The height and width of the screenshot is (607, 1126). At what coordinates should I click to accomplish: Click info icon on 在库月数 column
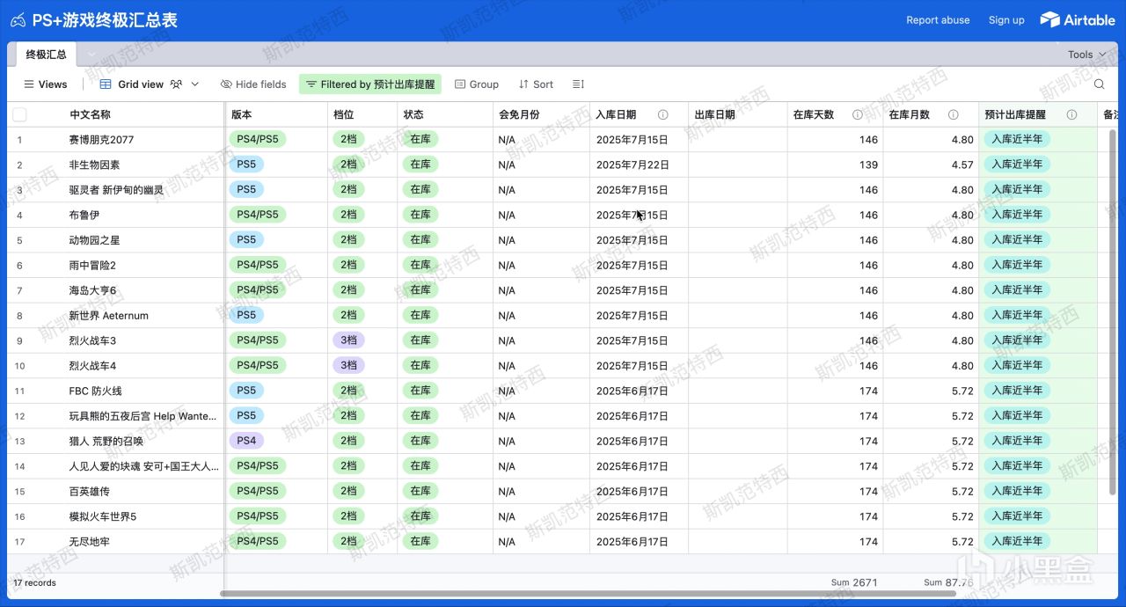[x=953, y=114]
